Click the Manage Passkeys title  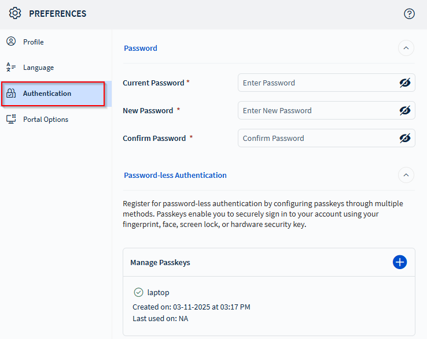[x=160, y=262]
